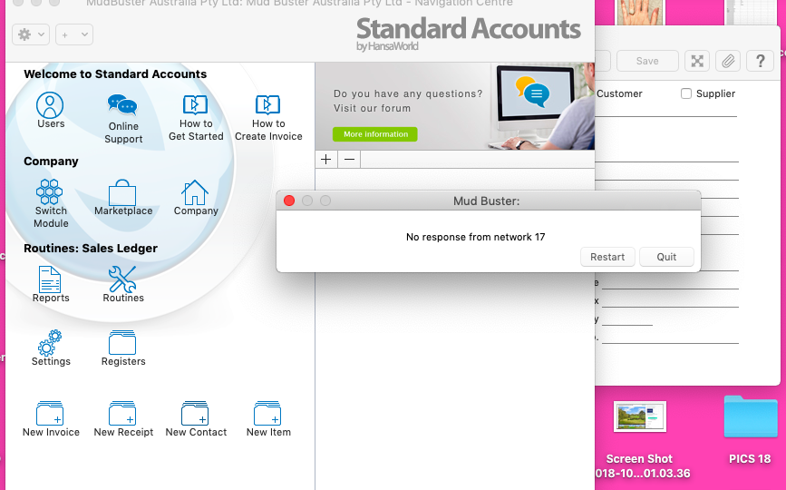Open the Registers folder icon
This screenshot has height=490, width=786.
(x=122, y=343)
